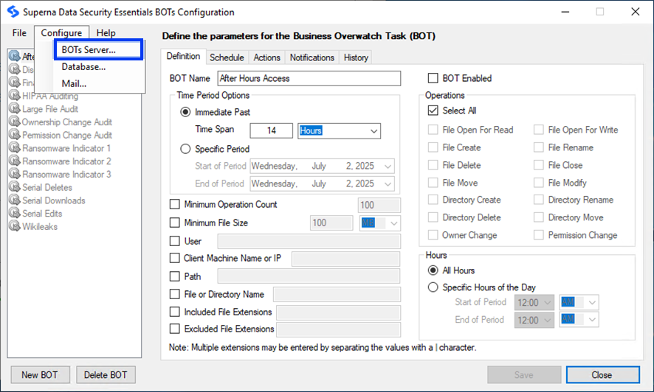The image size is (654, 392).
Task: Select Permission Change Audit in the BOT list
Action: click(67, 135)
